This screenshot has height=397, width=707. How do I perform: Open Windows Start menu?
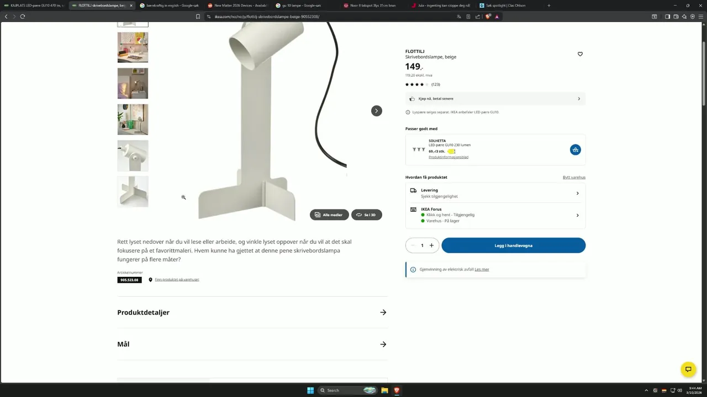click(310, 390)
